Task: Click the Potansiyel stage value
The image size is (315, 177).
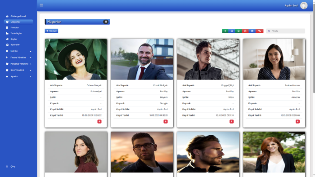Action: (96, 91)
